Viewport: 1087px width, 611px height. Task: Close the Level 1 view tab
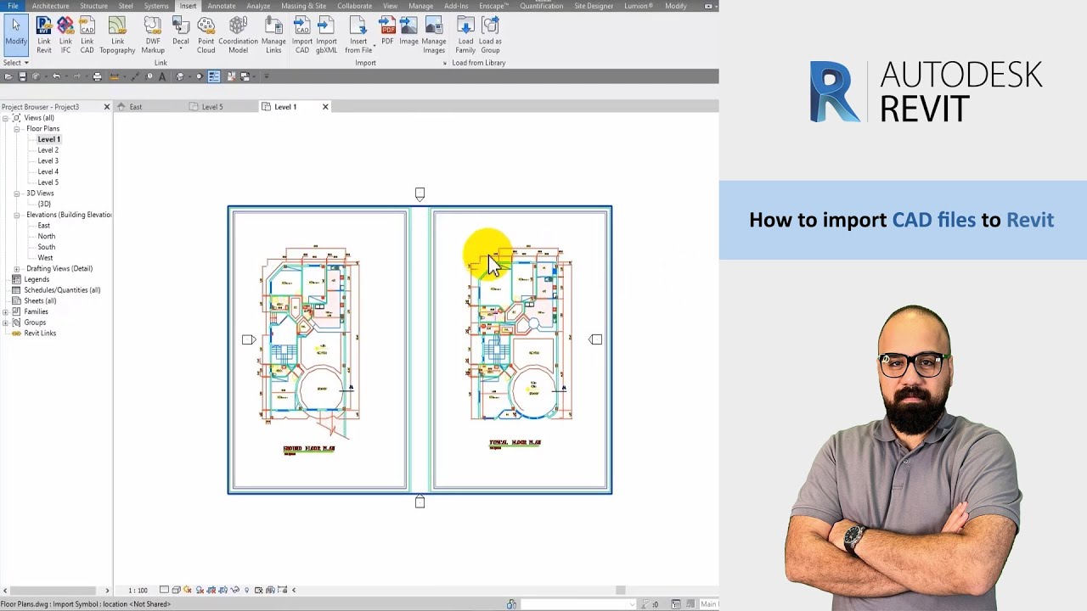[x=325, y=107]
